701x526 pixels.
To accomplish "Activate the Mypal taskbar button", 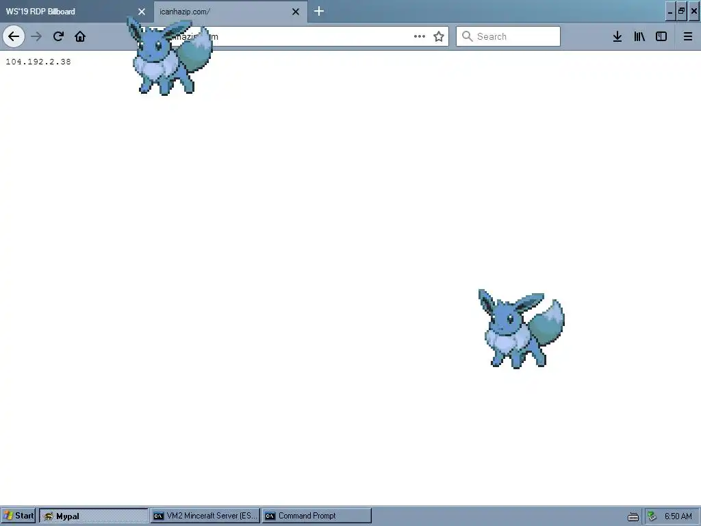I will coord(93,516).
